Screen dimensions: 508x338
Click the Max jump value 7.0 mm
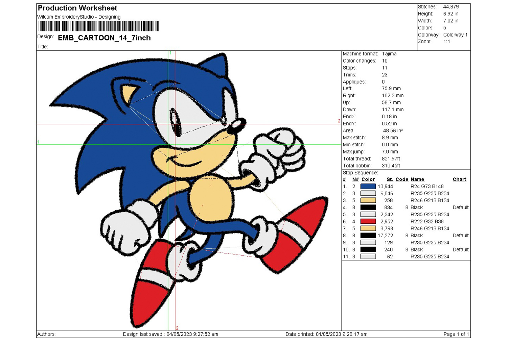pos(390,152)
